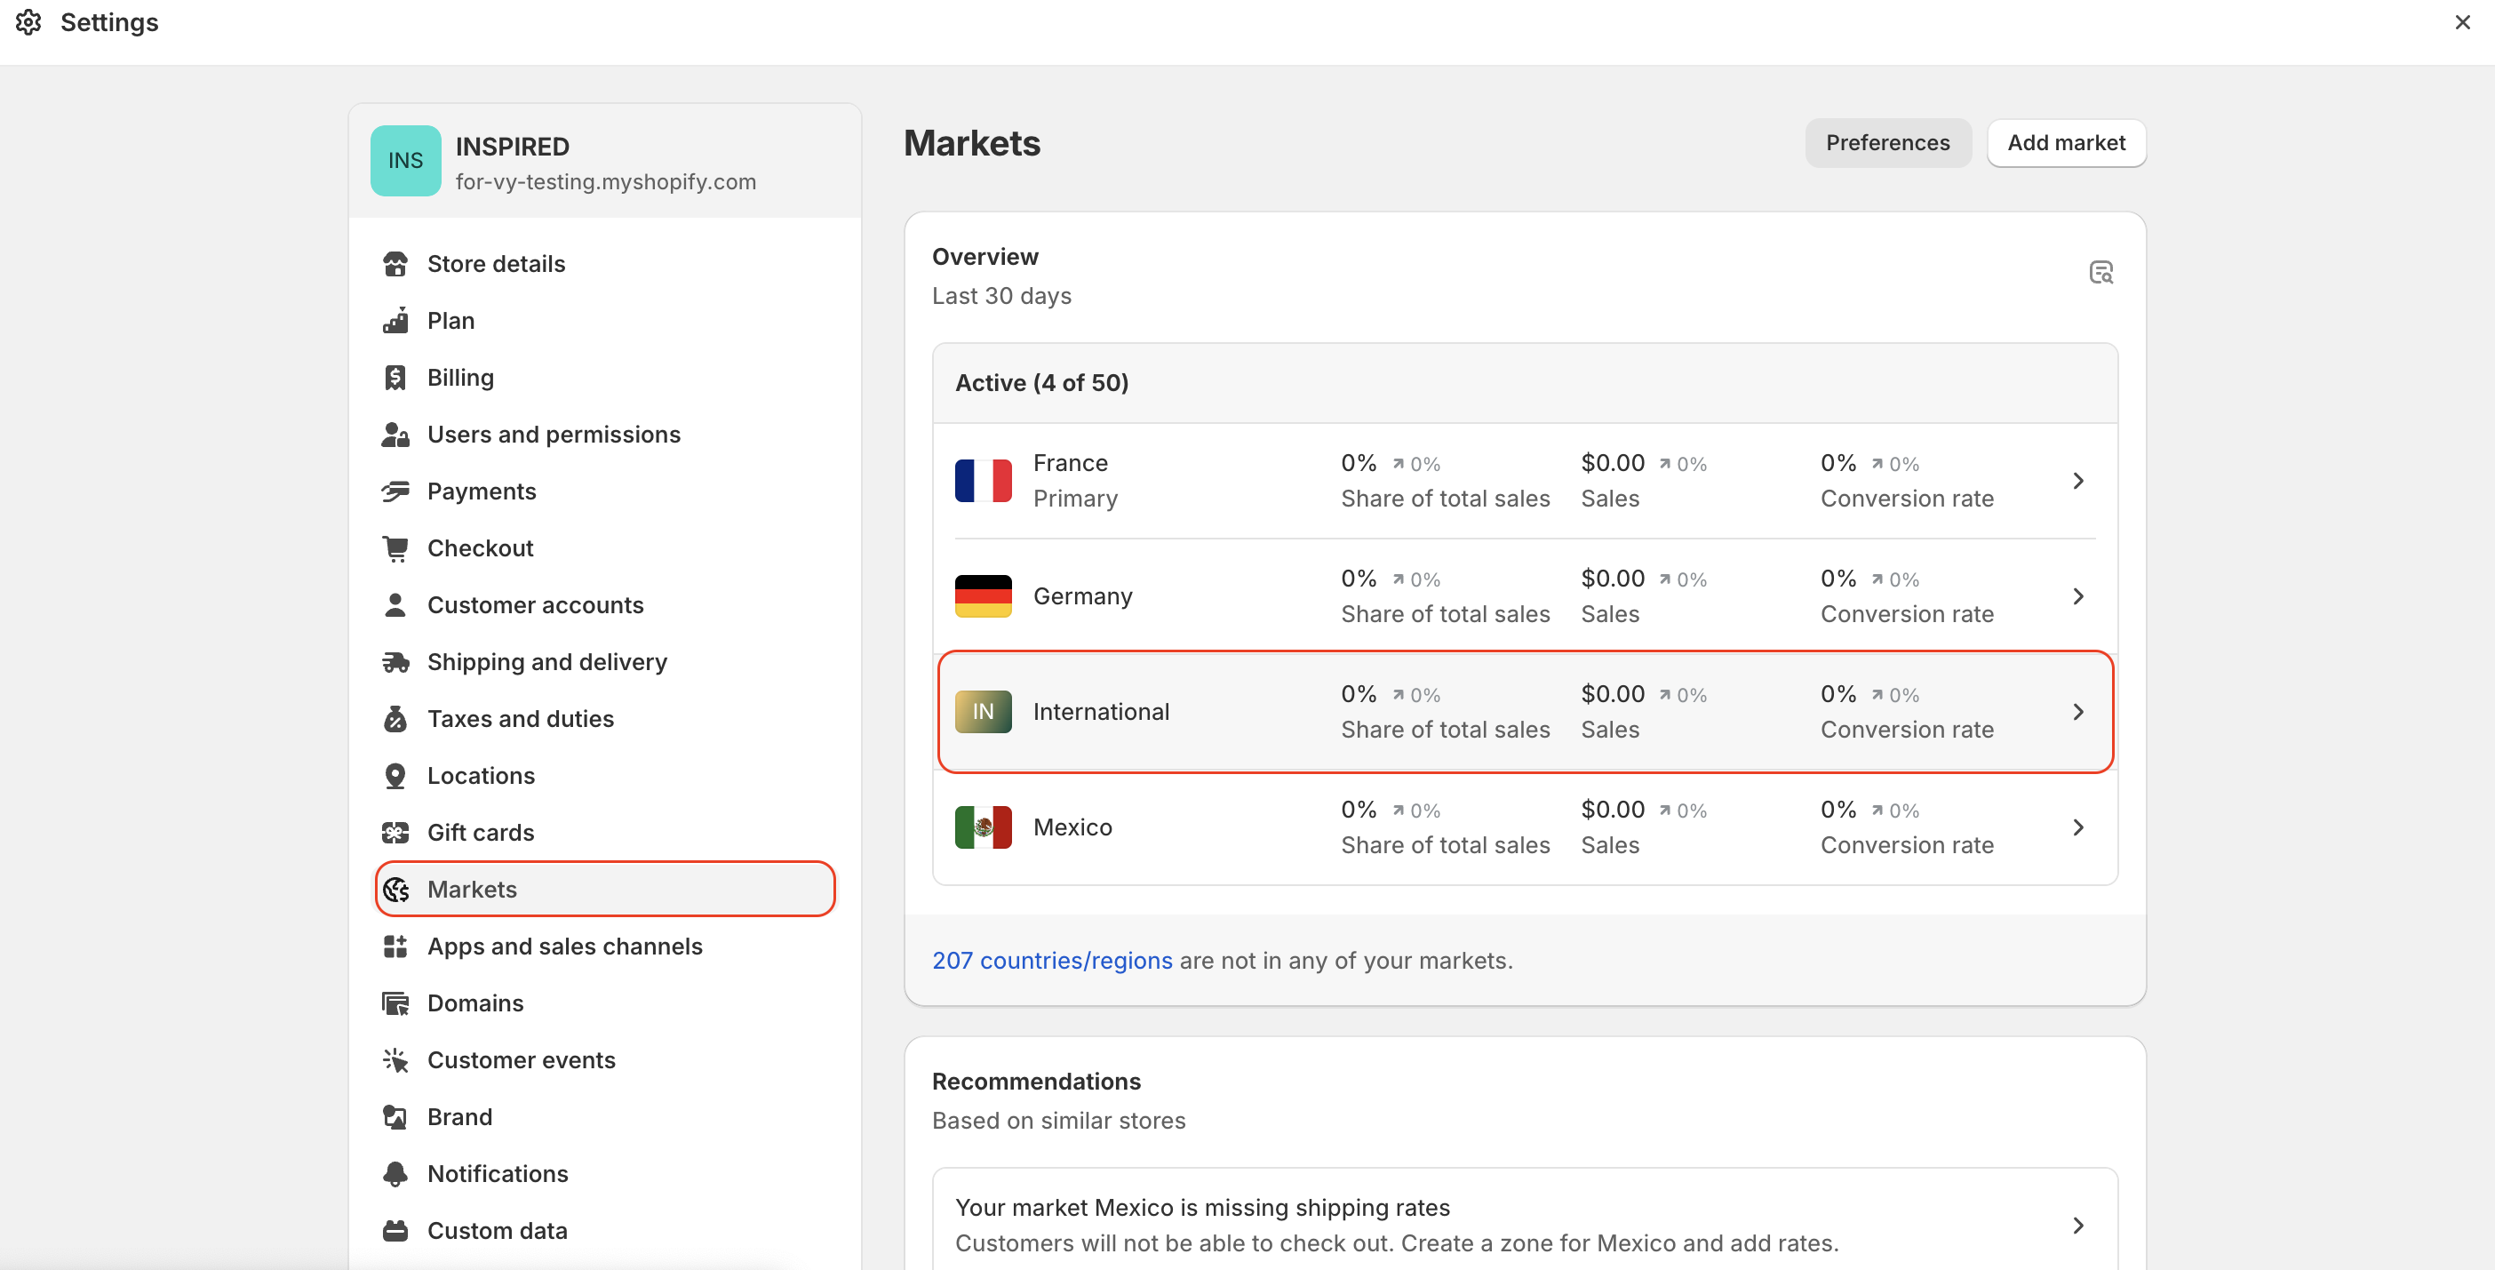The image size is (2495, 1270).
Task: Open Germany market via its chevron
Action: 2077,595
